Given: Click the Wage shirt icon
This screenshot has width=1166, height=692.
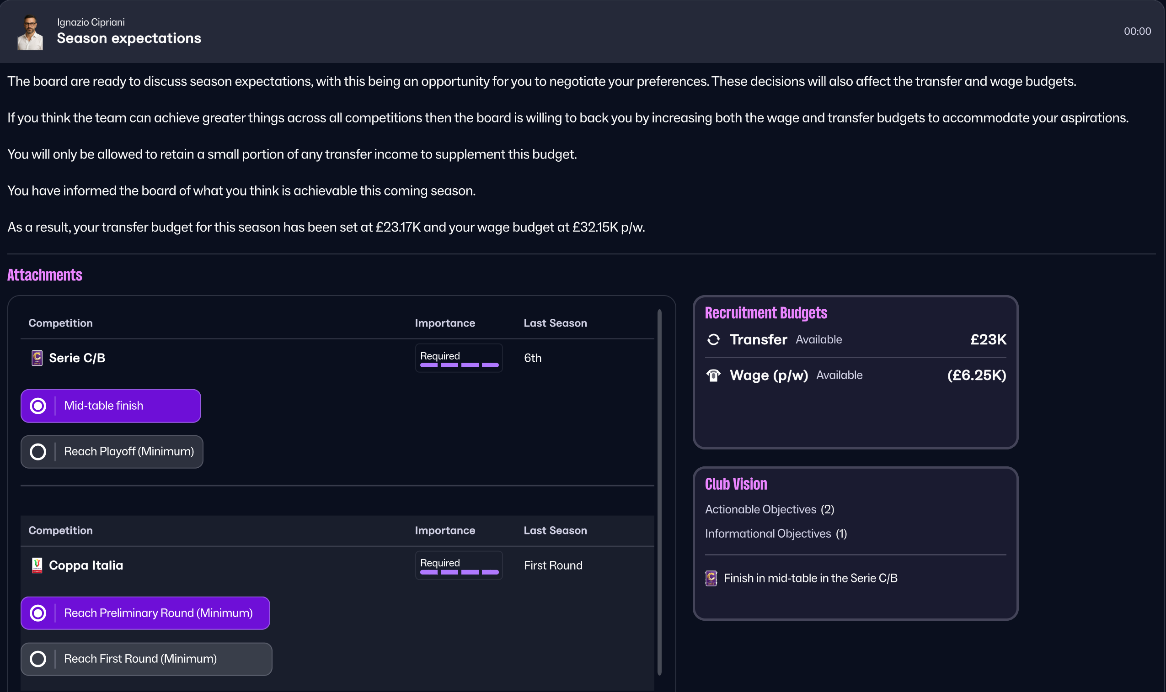Looking at the screenshot, I should pyautogui.click(x=713, y=375).
